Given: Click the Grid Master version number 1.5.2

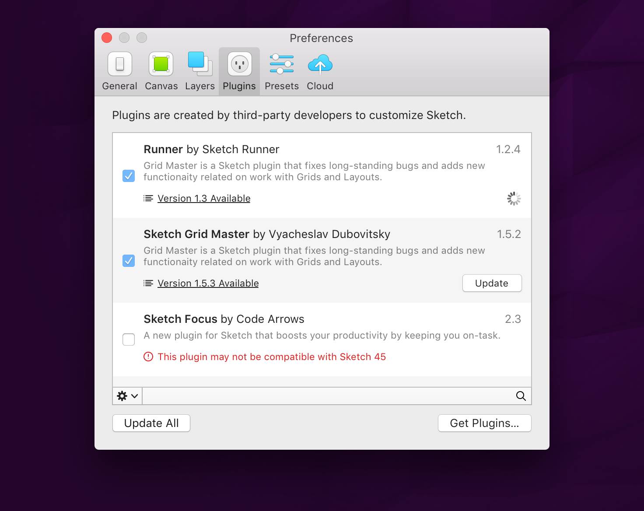Looking at the screenshot, I should click(x=509, y=234).
